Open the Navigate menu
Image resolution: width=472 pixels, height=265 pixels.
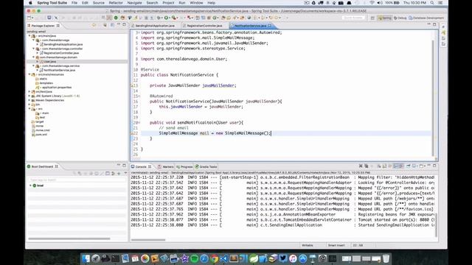[134, 3]
